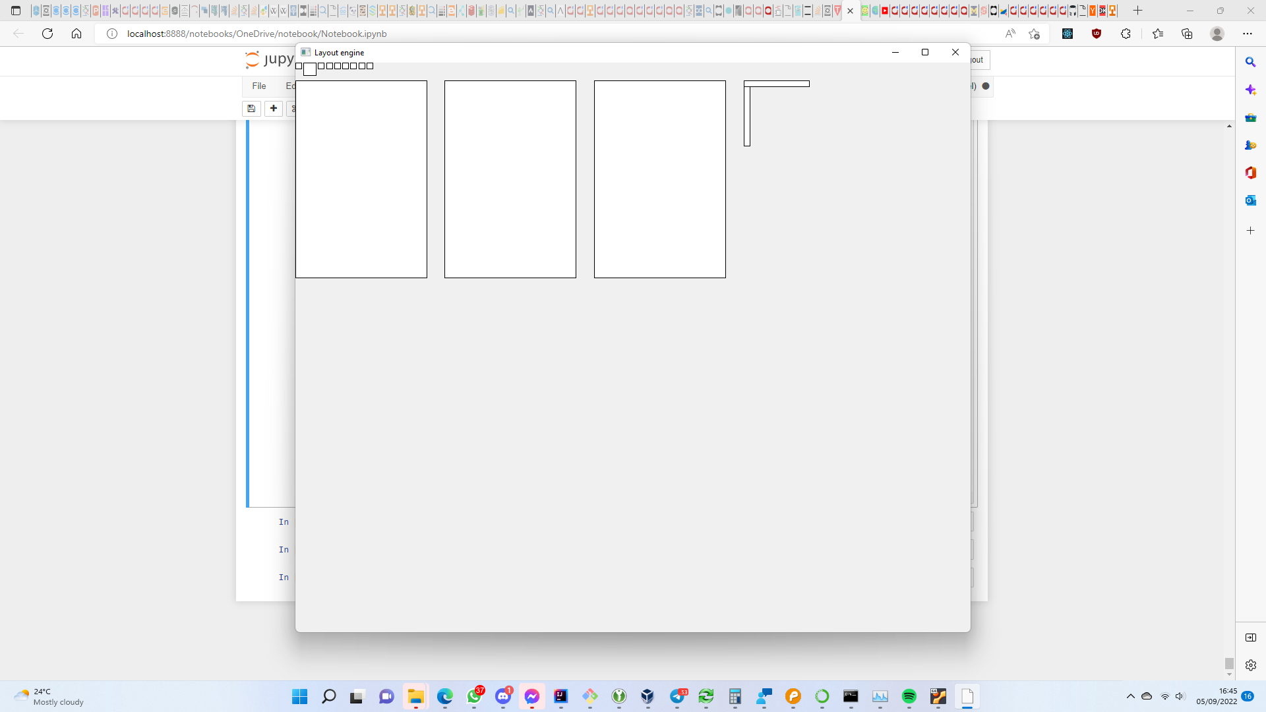Viewport: 1266px width, 712px height.
Task: Open the Windows Calculator from the taskbar
Action: (x=736, y=697)
